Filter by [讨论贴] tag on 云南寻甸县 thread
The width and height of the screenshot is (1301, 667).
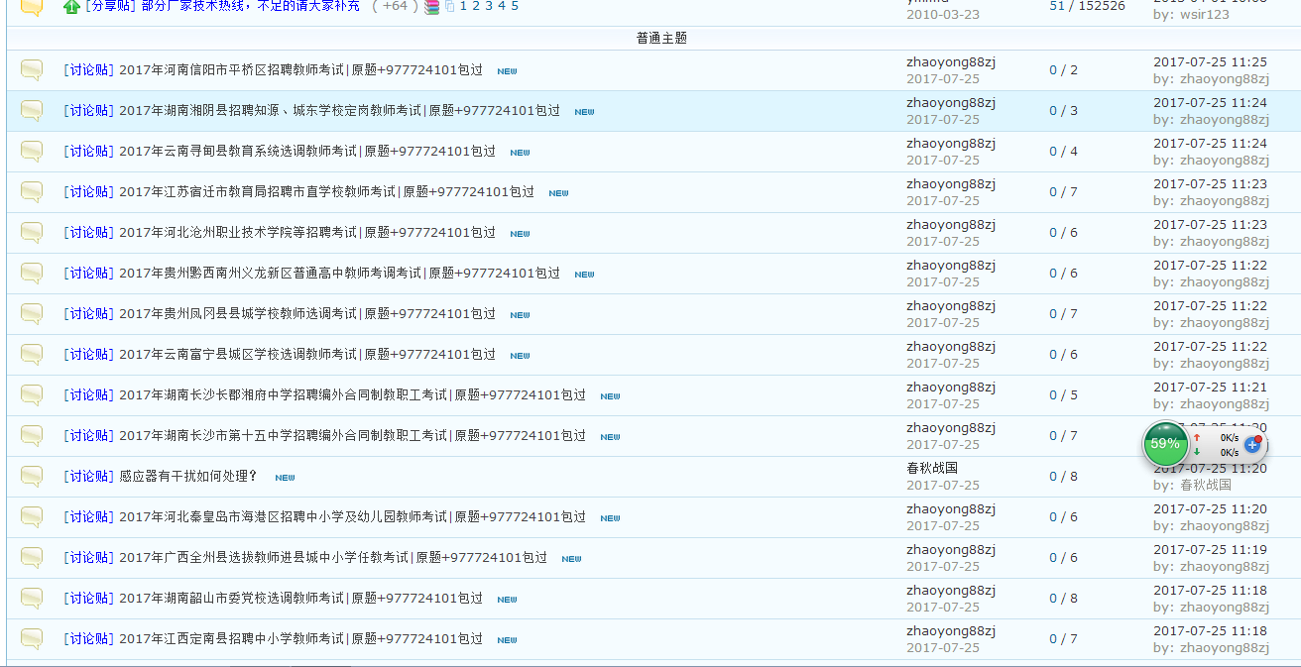pos(88,152)
